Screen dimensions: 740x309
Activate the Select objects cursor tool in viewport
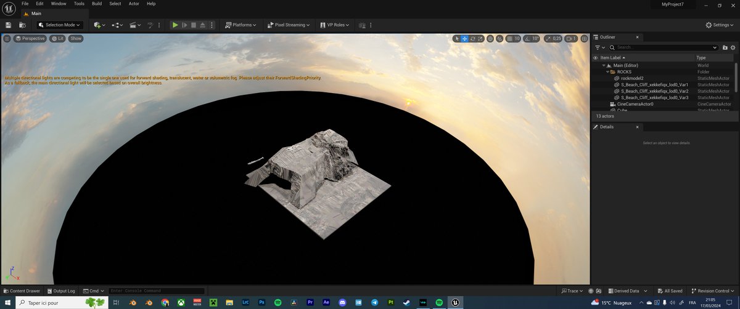456,38
